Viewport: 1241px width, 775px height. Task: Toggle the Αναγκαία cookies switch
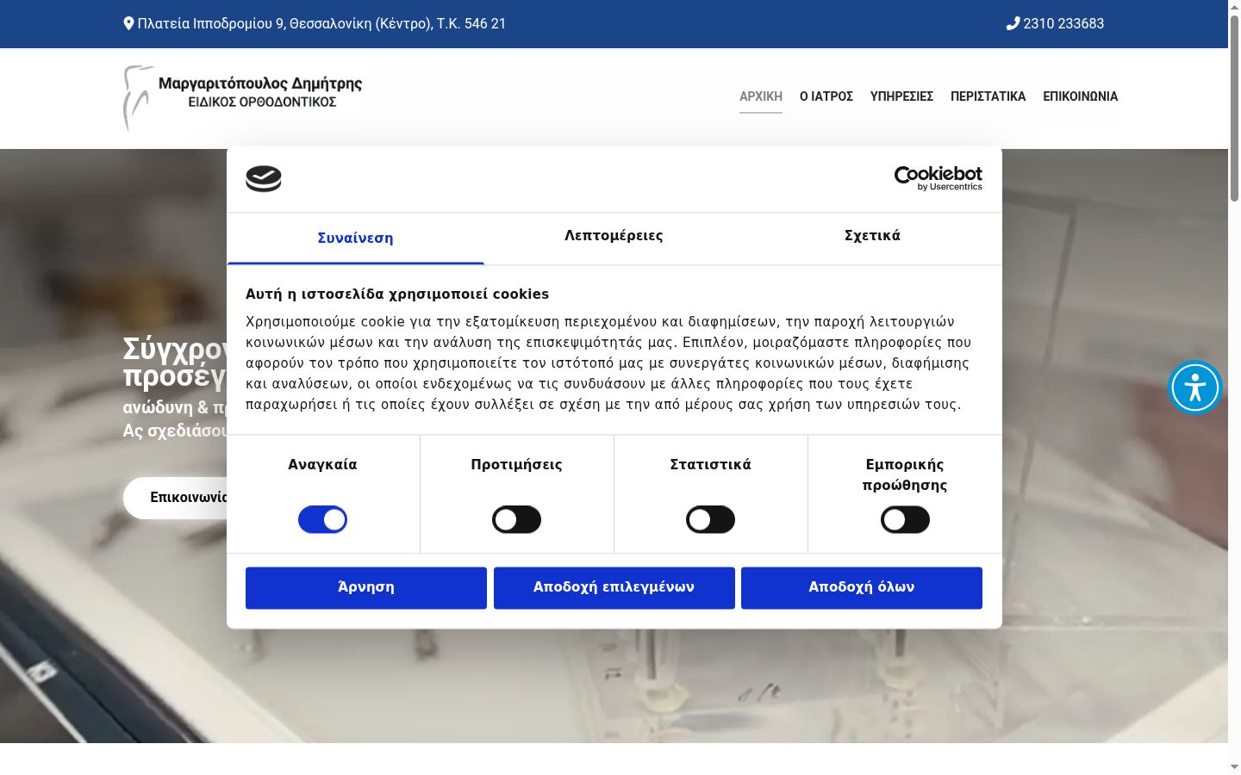tap(322, 519)
